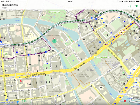
Task: Tap the Wi-Fi icon in status bar
Action: (x=10, y=1)
